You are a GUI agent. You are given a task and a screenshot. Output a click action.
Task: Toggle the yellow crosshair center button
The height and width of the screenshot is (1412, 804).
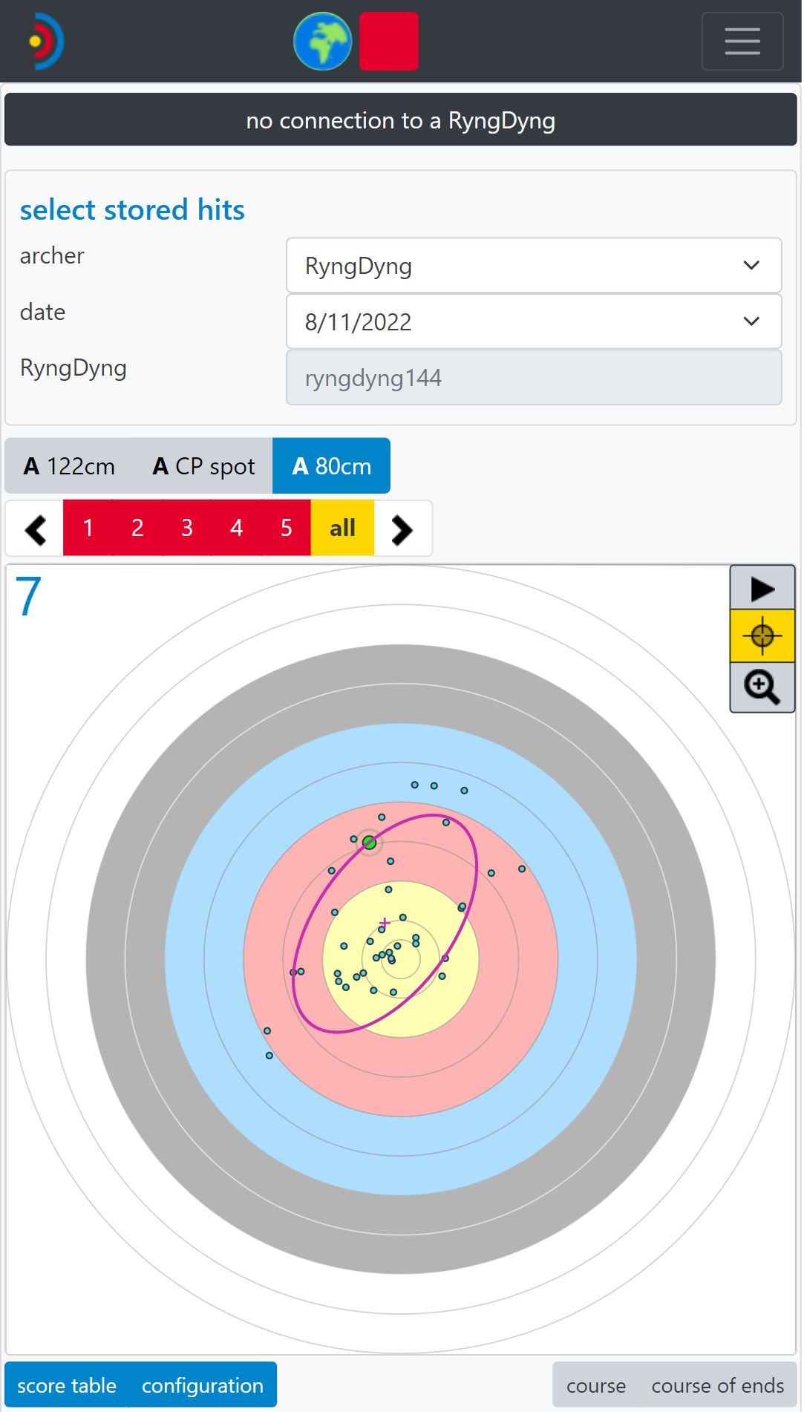point(762,636)
